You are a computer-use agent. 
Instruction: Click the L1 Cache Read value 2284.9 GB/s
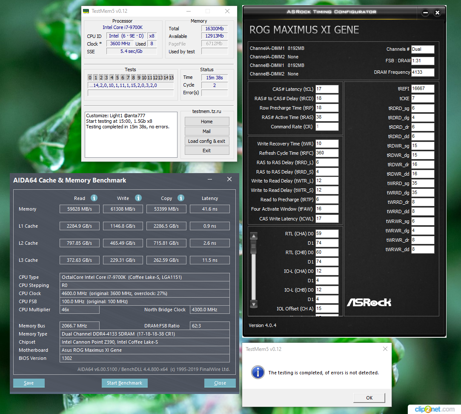pos(79,226)
